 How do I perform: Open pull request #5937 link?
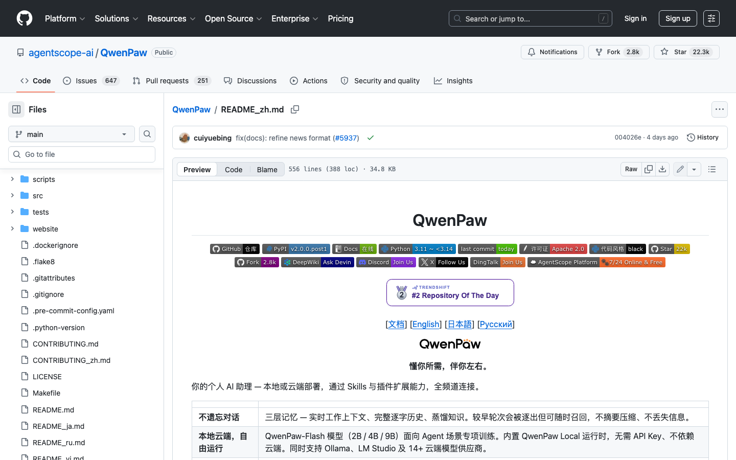pyautogui.click(x=346, y=138)
